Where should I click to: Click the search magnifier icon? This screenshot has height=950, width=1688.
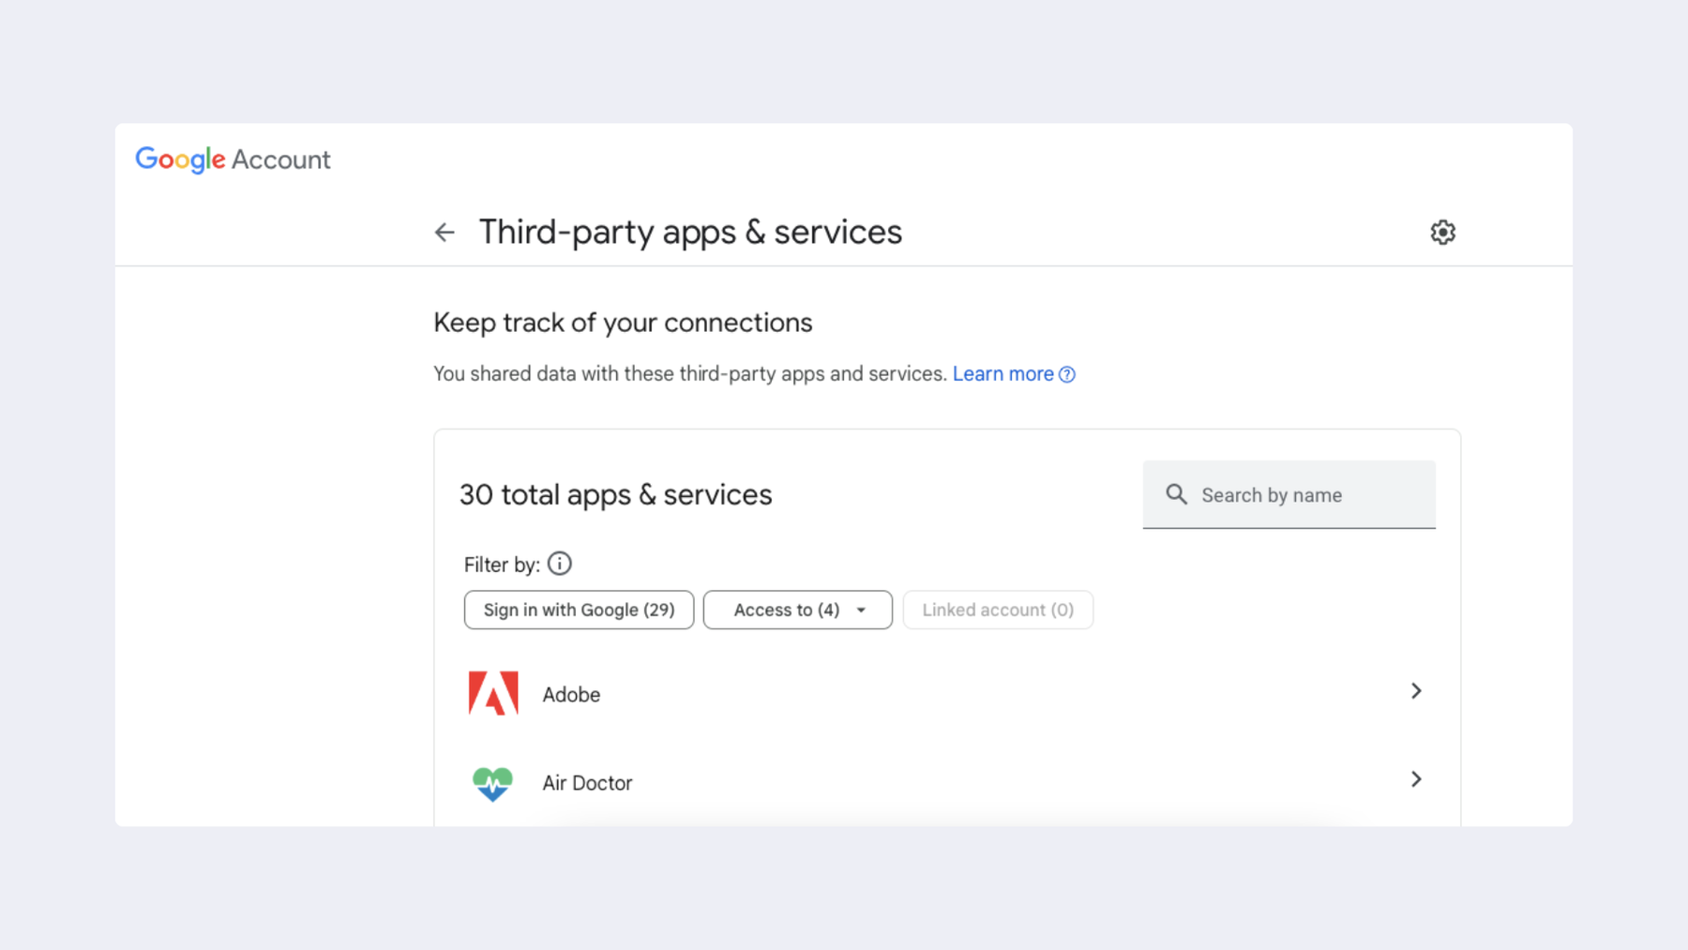[1176, 494]
